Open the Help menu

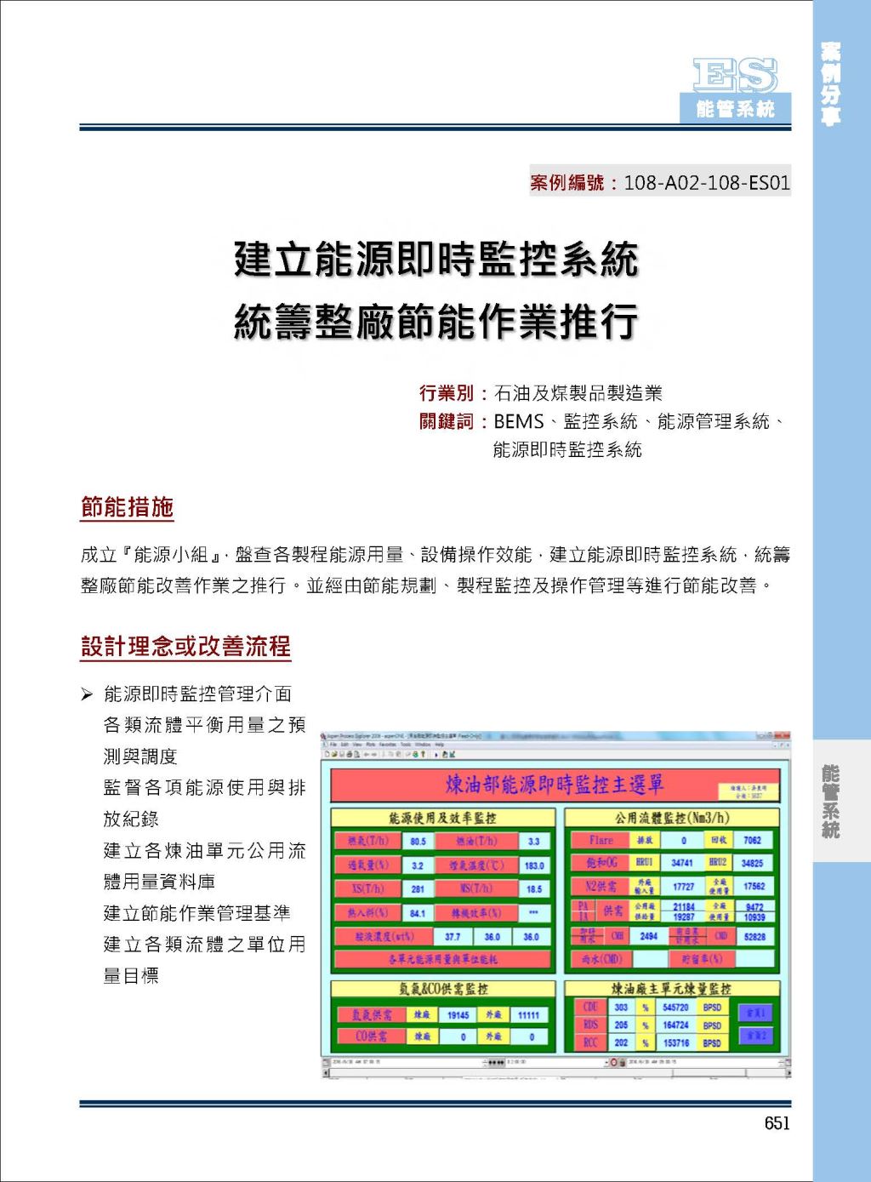439,744
